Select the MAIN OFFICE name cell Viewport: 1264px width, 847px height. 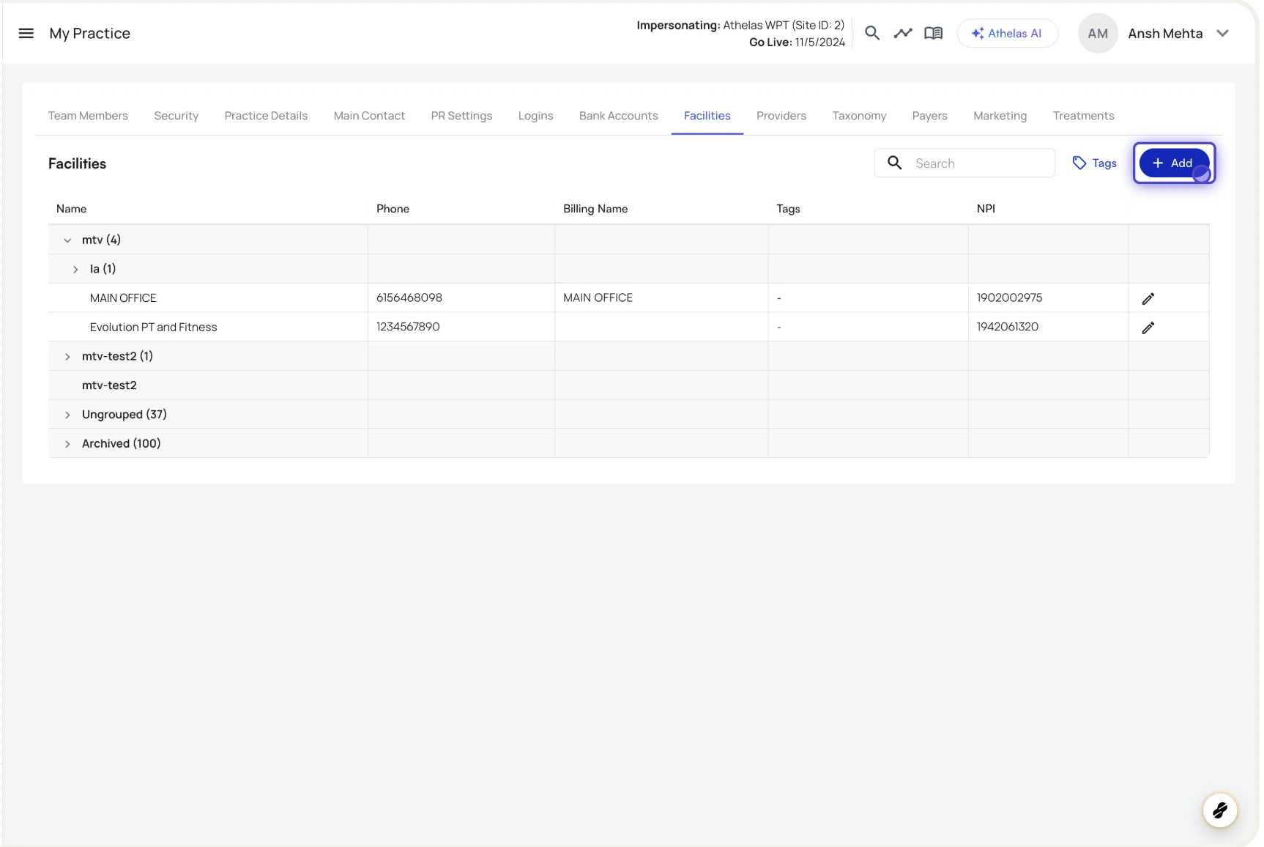pyautogui.click(x=123, y=298)
